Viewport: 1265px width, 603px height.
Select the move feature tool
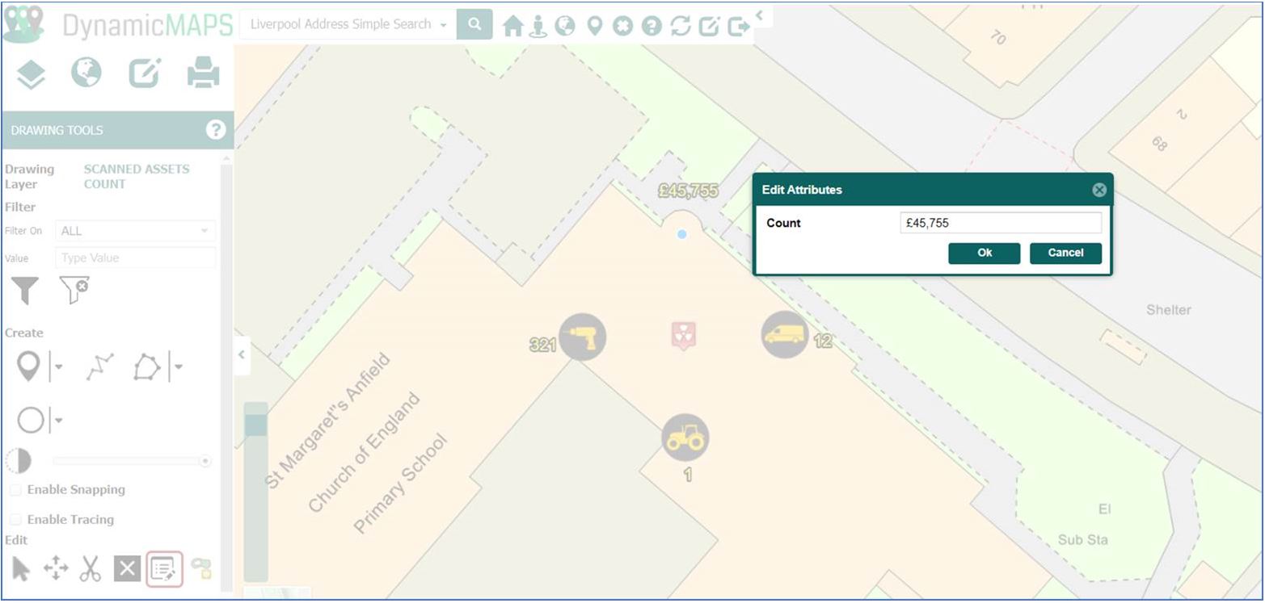click(56, 569)
